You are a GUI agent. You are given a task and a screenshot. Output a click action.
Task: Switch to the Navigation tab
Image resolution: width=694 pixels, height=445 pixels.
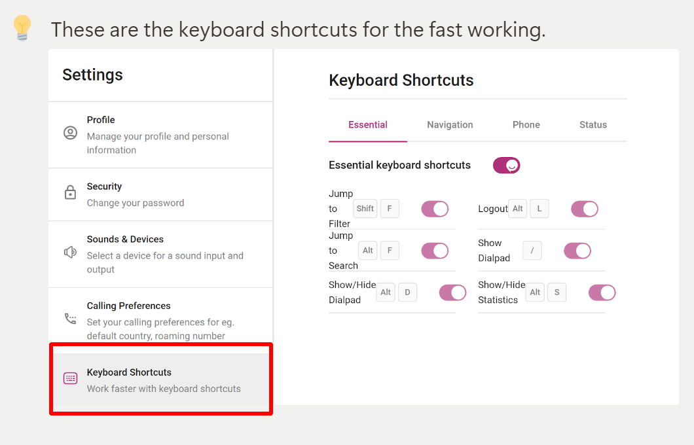pyautogui.click(x=450, y=125)
